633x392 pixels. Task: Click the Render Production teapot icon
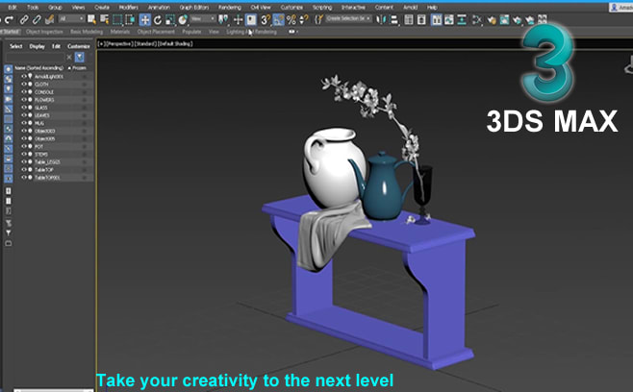(x=518, y=20)
